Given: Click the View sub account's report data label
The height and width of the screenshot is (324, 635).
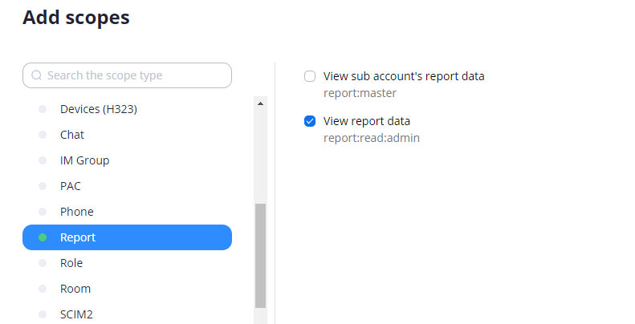Looking at the screenshot, I should click(x=404, y=76).
